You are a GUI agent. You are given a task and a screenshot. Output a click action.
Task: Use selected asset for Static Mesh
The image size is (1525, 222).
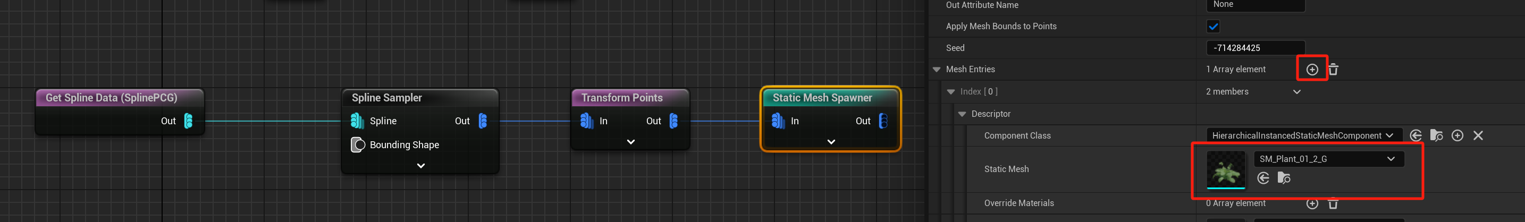coord(1263,178)
